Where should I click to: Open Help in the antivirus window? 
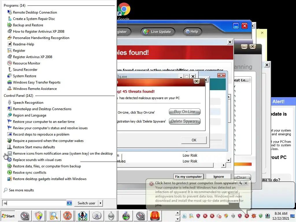point(192,31)
